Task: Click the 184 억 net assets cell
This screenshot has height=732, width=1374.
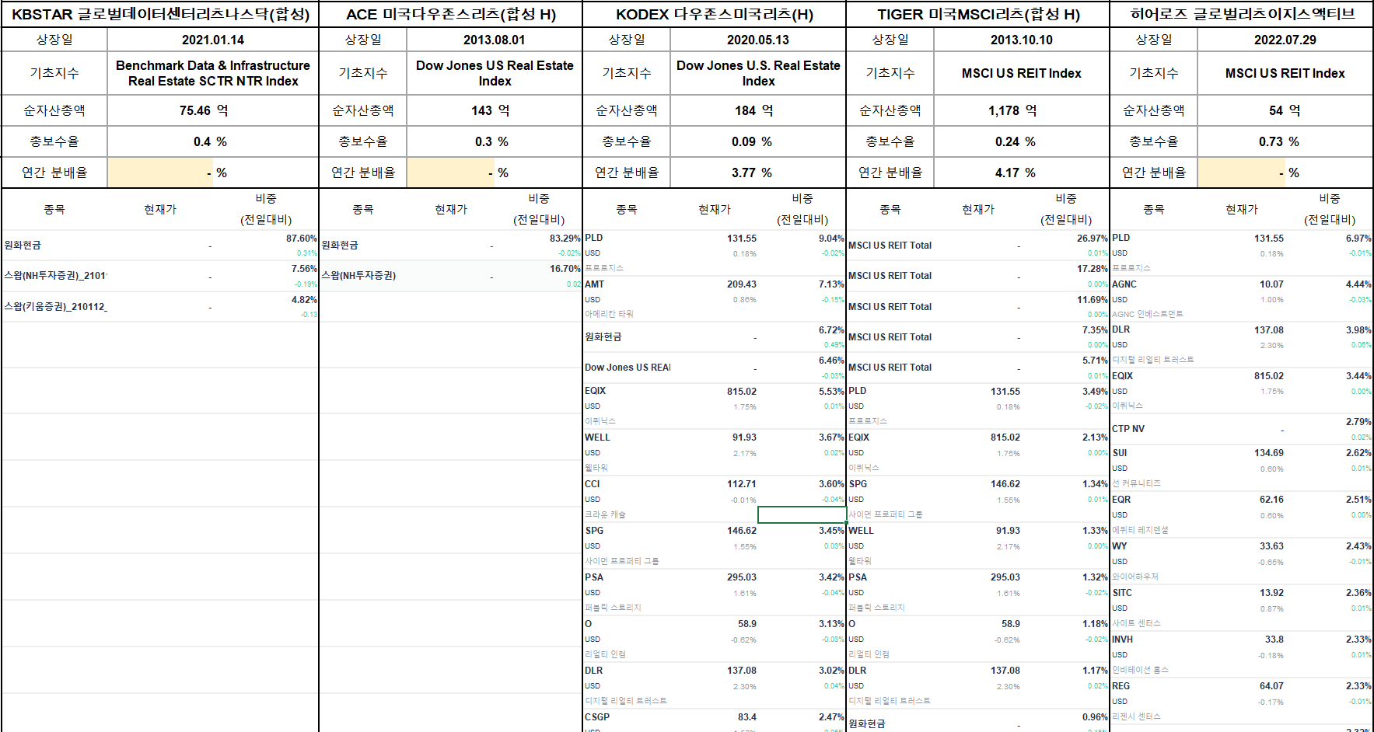Action: click(758, 110)
